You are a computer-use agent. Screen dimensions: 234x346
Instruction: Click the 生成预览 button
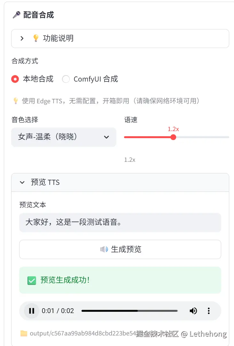point(120,249)
